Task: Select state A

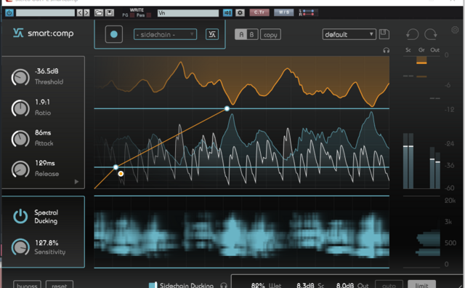Action: [241, 34]
